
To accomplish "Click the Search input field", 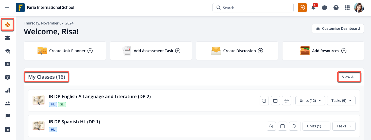I will (x=256, y=8).
